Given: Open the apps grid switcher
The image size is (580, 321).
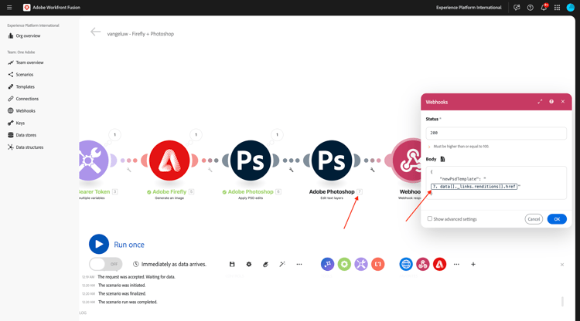Looking at the screenshot, I should pyautogui.click(x=557, y=8).
